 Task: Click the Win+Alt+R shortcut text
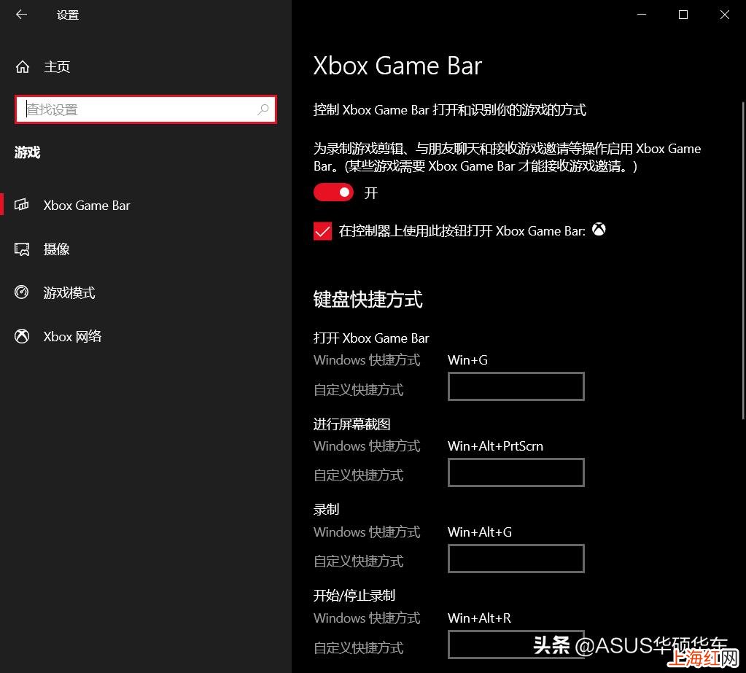click(479, 618)
